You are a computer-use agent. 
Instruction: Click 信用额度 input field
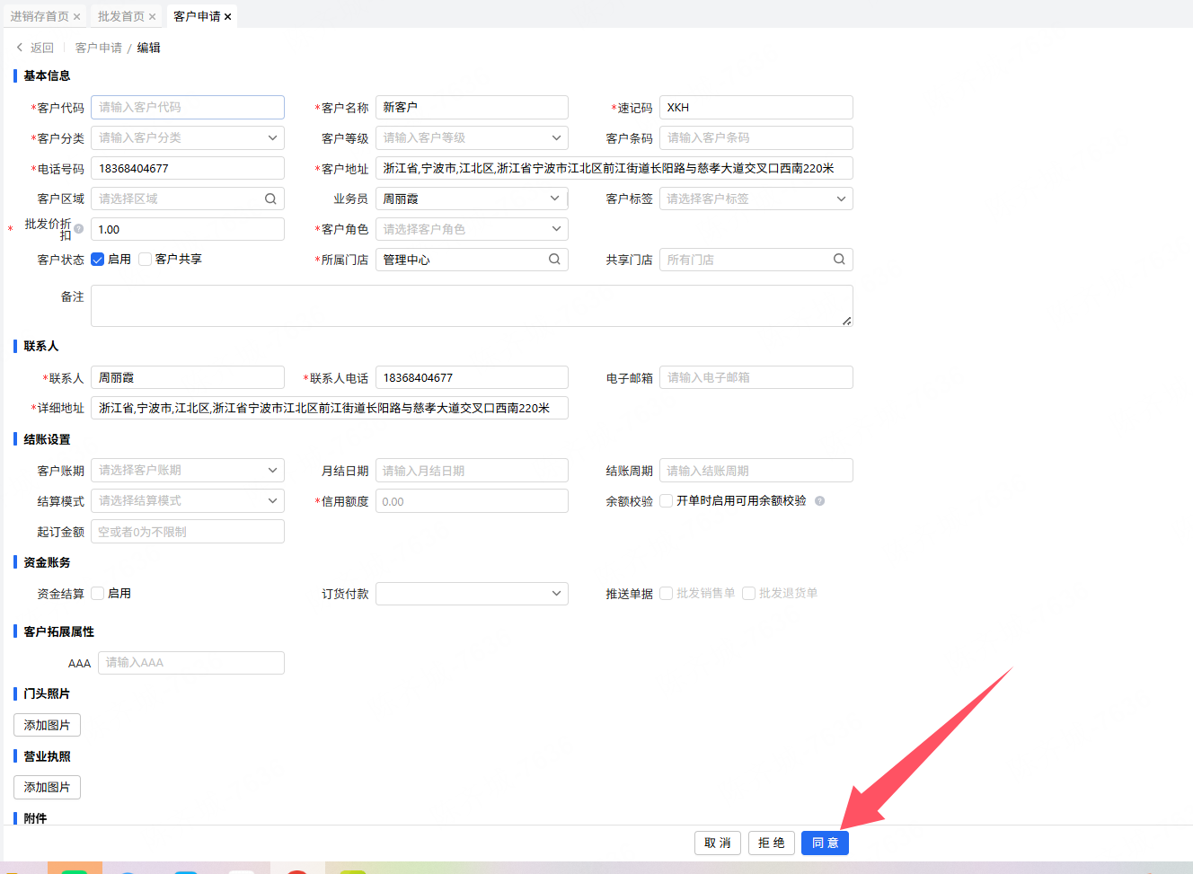(x=472, y=500)
